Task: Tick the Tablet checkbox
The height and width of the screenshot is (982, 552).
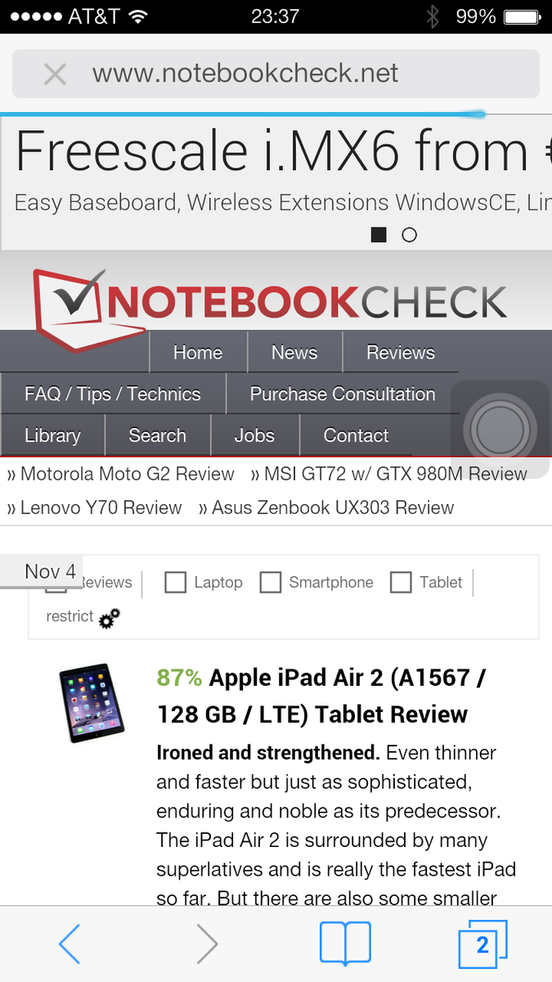Action: click(401, 582)
